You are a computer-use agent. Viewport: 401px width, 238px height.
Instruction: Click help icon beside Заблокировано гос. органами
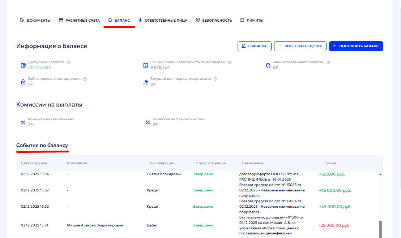pos(85,79)
